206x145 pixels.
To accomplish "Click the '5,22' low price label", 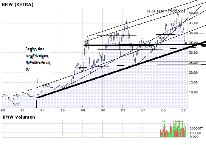I will 16,104.
